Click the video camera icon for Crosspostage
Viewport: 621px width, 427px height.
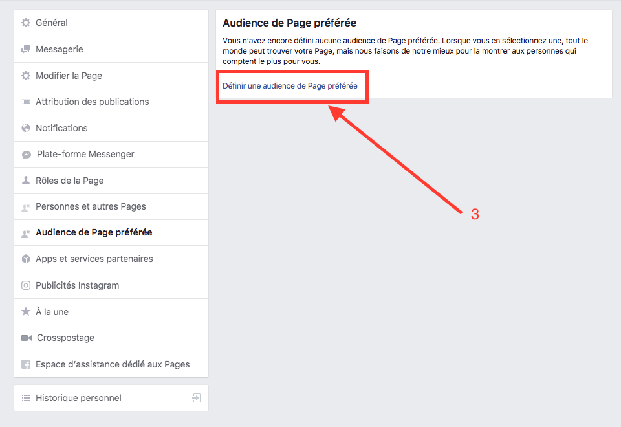pyautogui.click(x=26, y=338)
